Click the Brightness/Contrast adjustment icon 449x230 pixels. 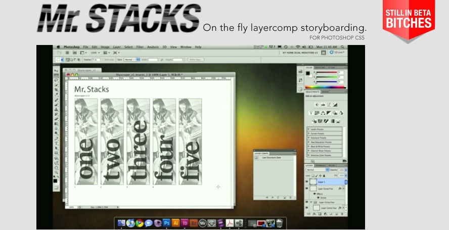pyautogui.click(x=317, y=105)
